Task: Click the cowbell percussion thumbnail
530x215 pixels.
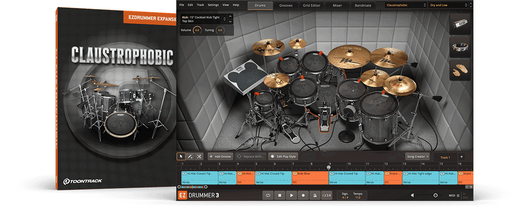Action: 461,25
